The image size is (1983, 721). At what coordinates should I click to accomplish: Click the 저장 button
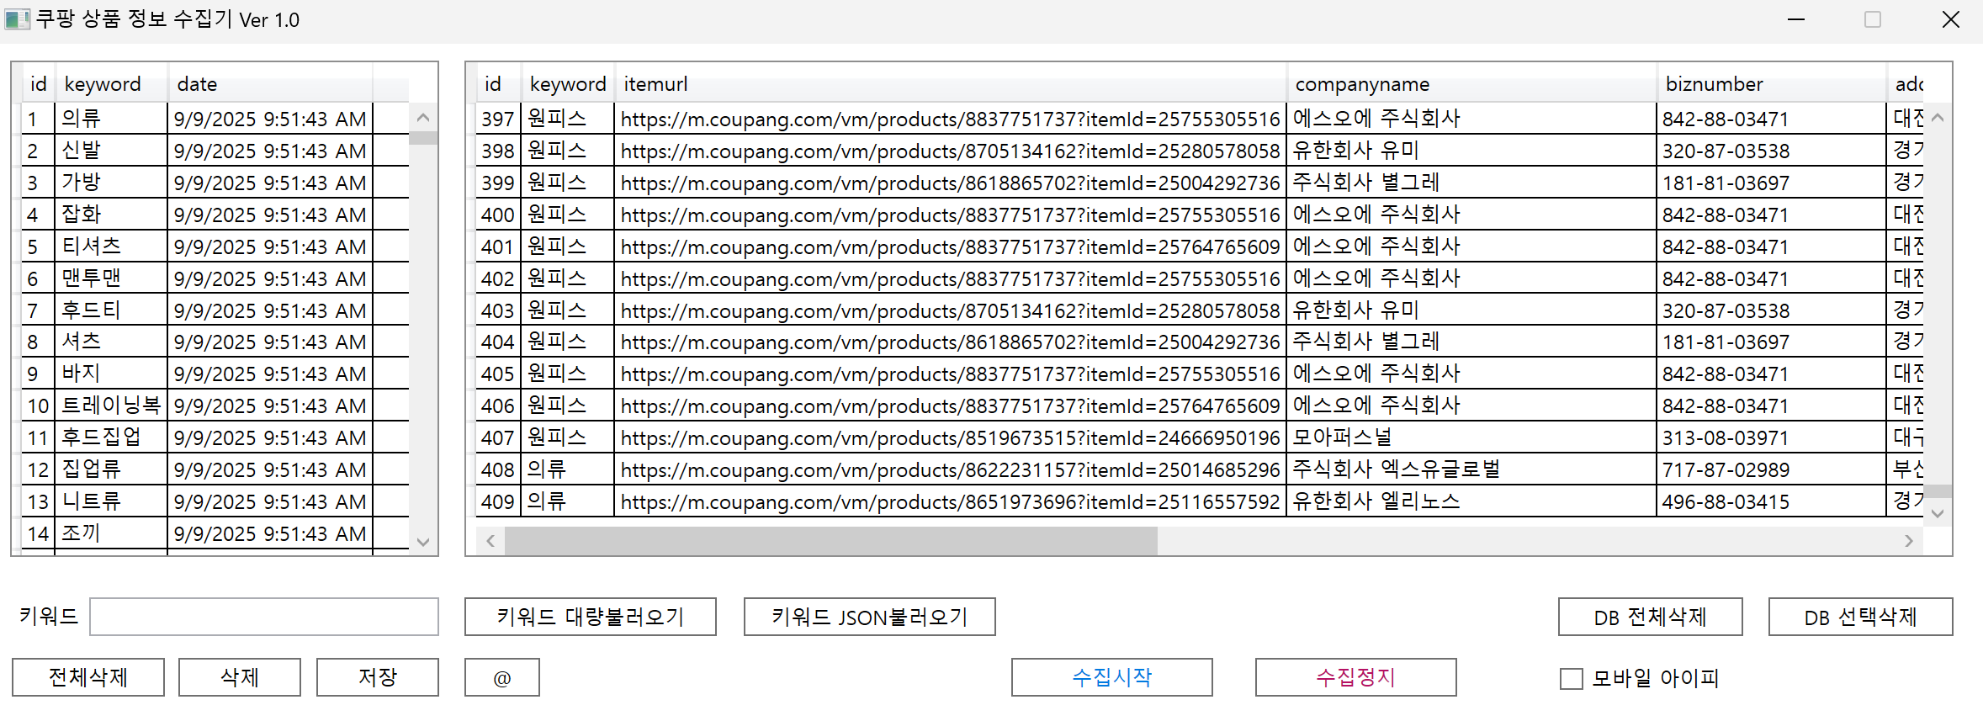click(377, 677)
